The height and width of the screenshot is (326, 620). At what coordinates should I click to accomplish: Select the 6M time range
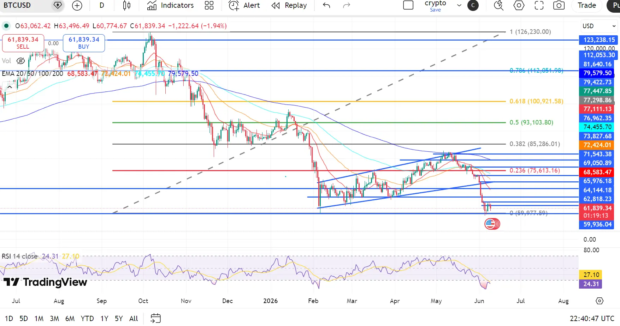(x=70, y=319)
